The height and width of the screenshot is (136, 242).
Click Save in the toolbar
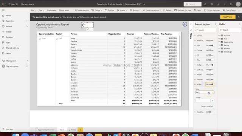coord(197,10)
